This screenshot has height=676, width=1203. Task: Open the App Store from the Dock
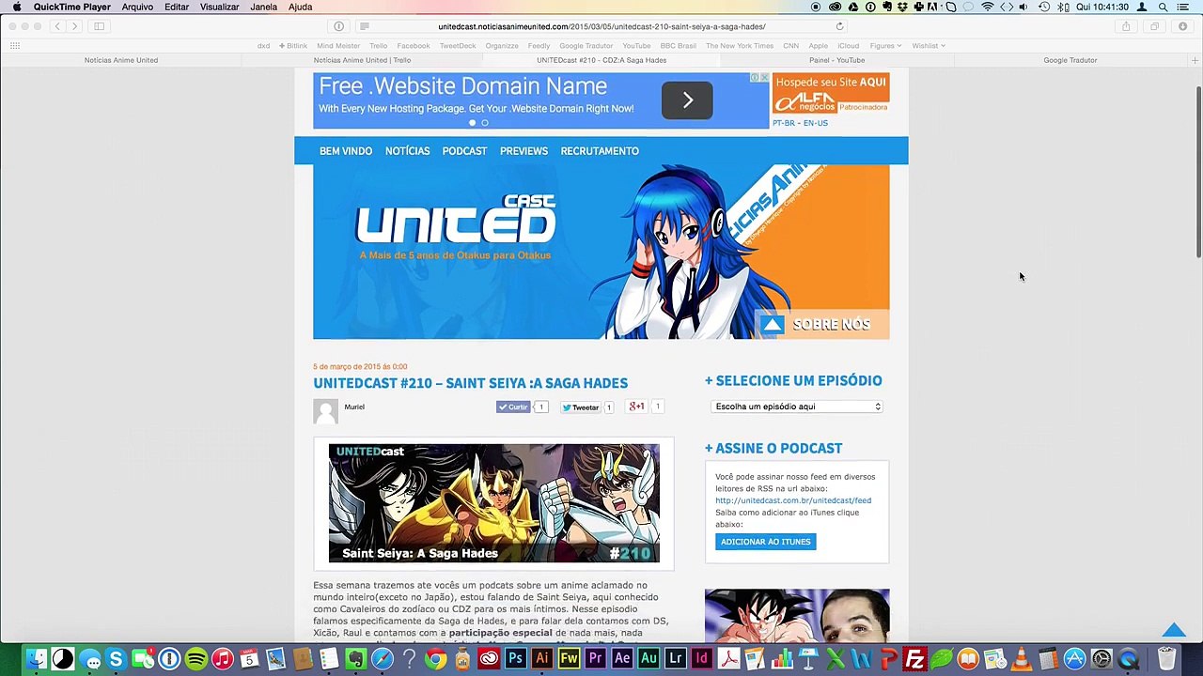click(1074, 659)
